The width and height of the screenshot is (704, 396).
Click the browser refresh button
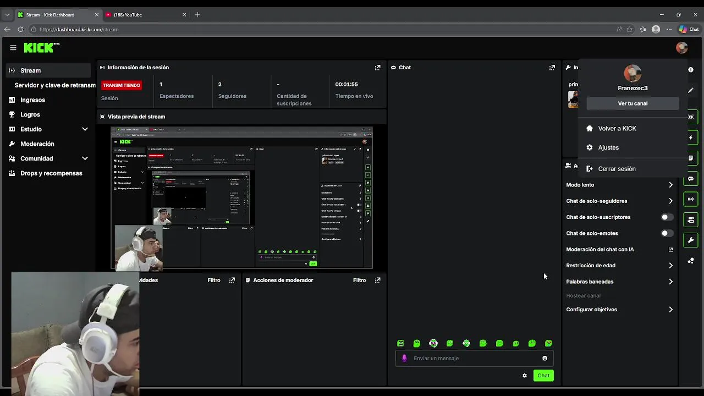click(x=20, y=29)
